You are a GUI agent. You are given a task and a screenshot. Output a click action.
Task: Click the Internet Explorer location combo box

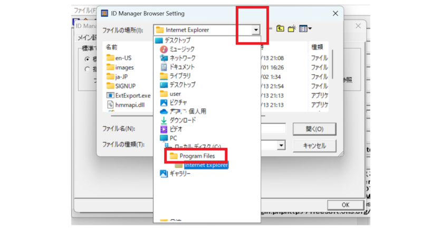[x=207, y=30]
